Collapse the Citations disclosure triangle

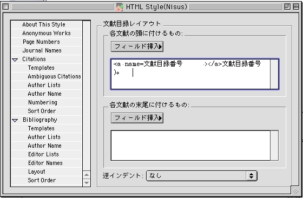click(15, 60)
